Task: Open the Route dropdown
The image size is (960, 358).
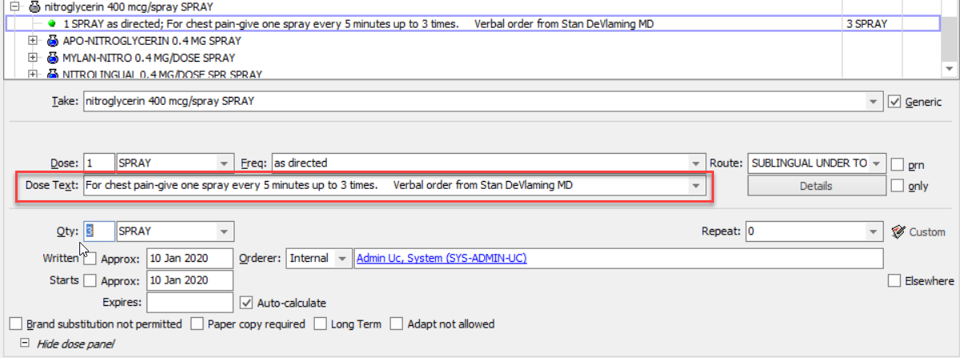Action: (877, 163)
